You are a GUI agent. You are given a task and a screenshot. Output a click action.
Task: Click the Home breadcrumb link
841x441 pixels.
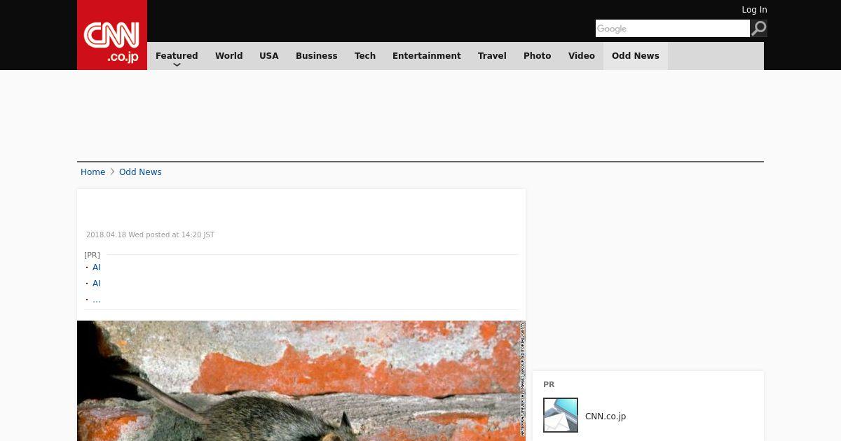[x=93, y=172]
